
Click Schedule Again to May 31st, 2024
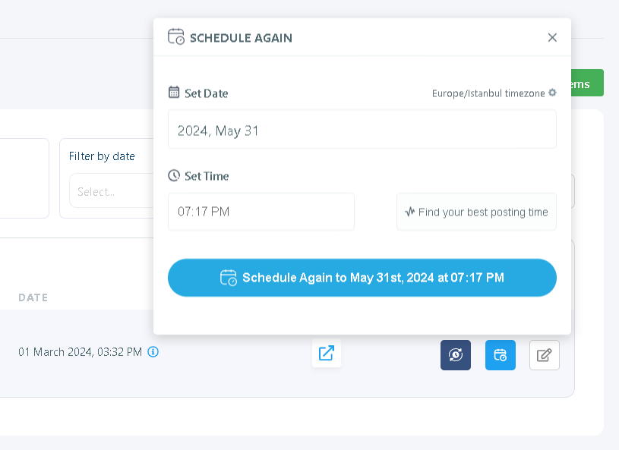tap(362, 278)
